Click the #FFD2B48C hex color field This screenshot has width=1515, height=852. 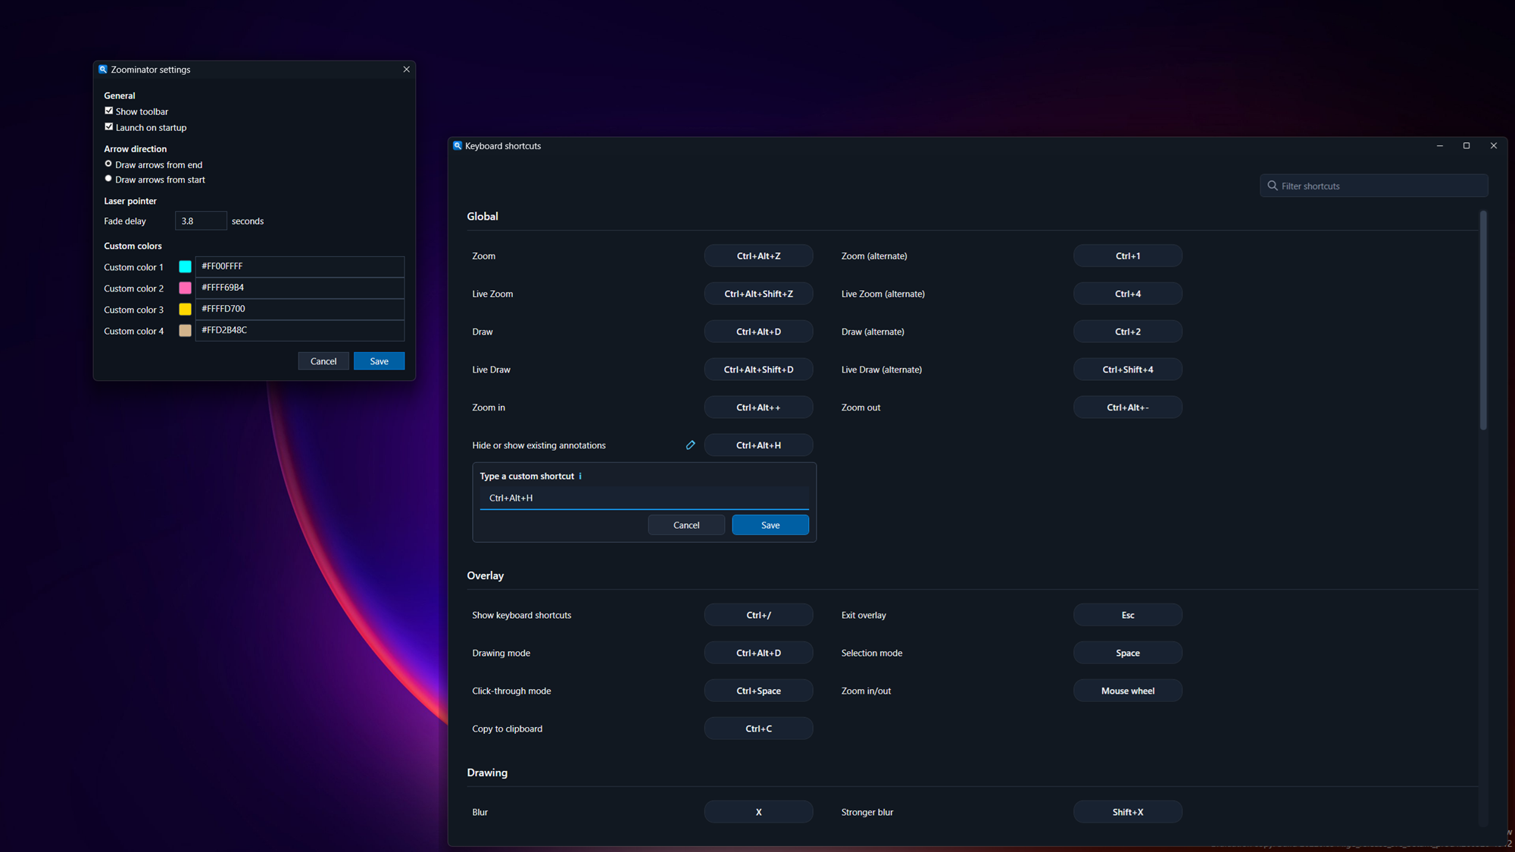click(300, 330)
